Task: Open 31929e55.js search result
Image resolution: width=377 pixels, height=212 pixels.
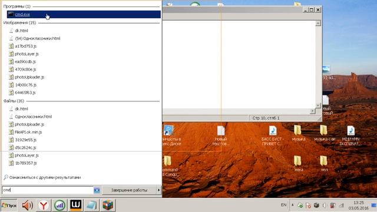Action: click(25, 140)
